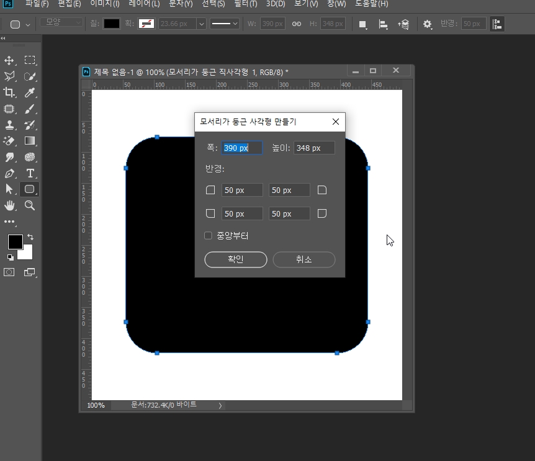535x461 pixels.
Task: Edit the bottom-right corner radius field
Action: 289,214
